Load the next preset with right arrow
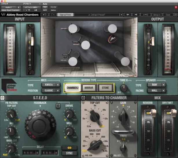The image size is (178, 158). [x=136, y=15]
